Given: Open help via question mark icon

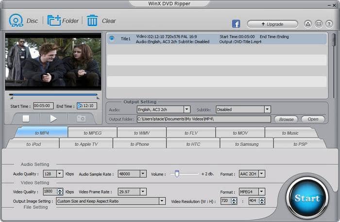Looking at the screenshot, I should 329,24.
